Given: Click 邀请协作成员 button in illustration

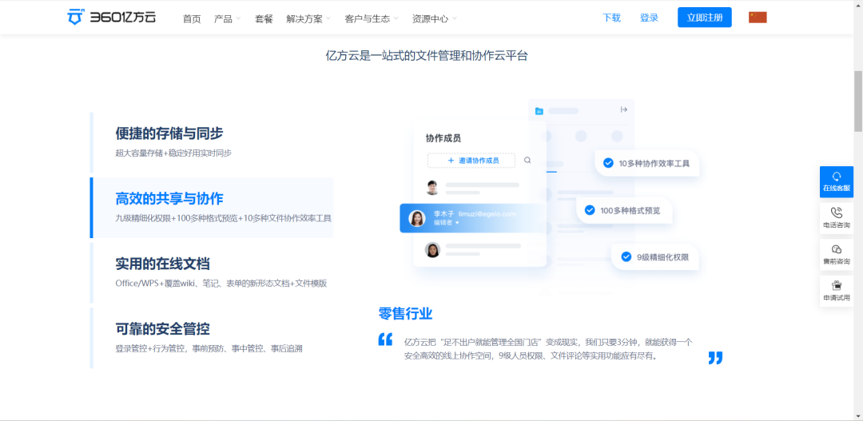Looking at the screenshot, I should click(471, 160).
